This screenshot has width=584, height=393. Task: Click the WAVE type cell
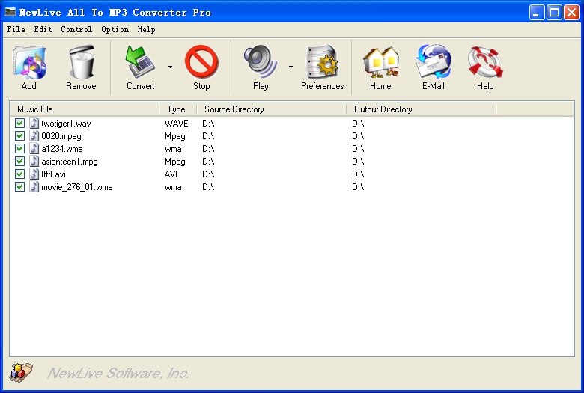[176, 124]
